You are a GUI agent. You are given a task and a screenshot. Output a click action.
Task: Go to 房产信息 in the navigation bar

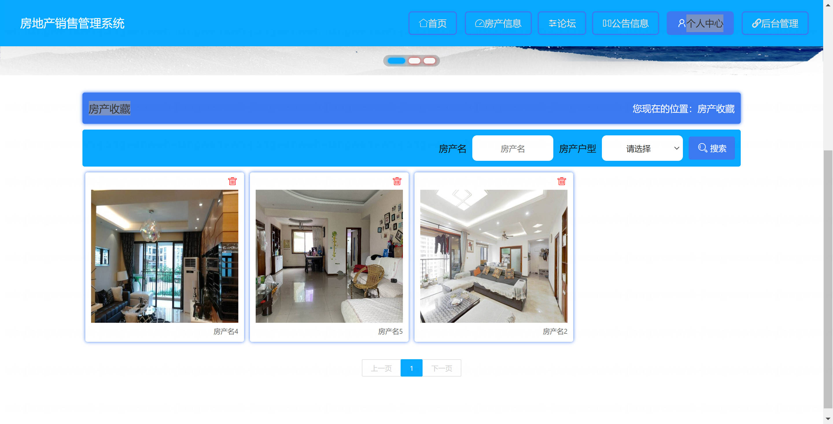[498, 23]
